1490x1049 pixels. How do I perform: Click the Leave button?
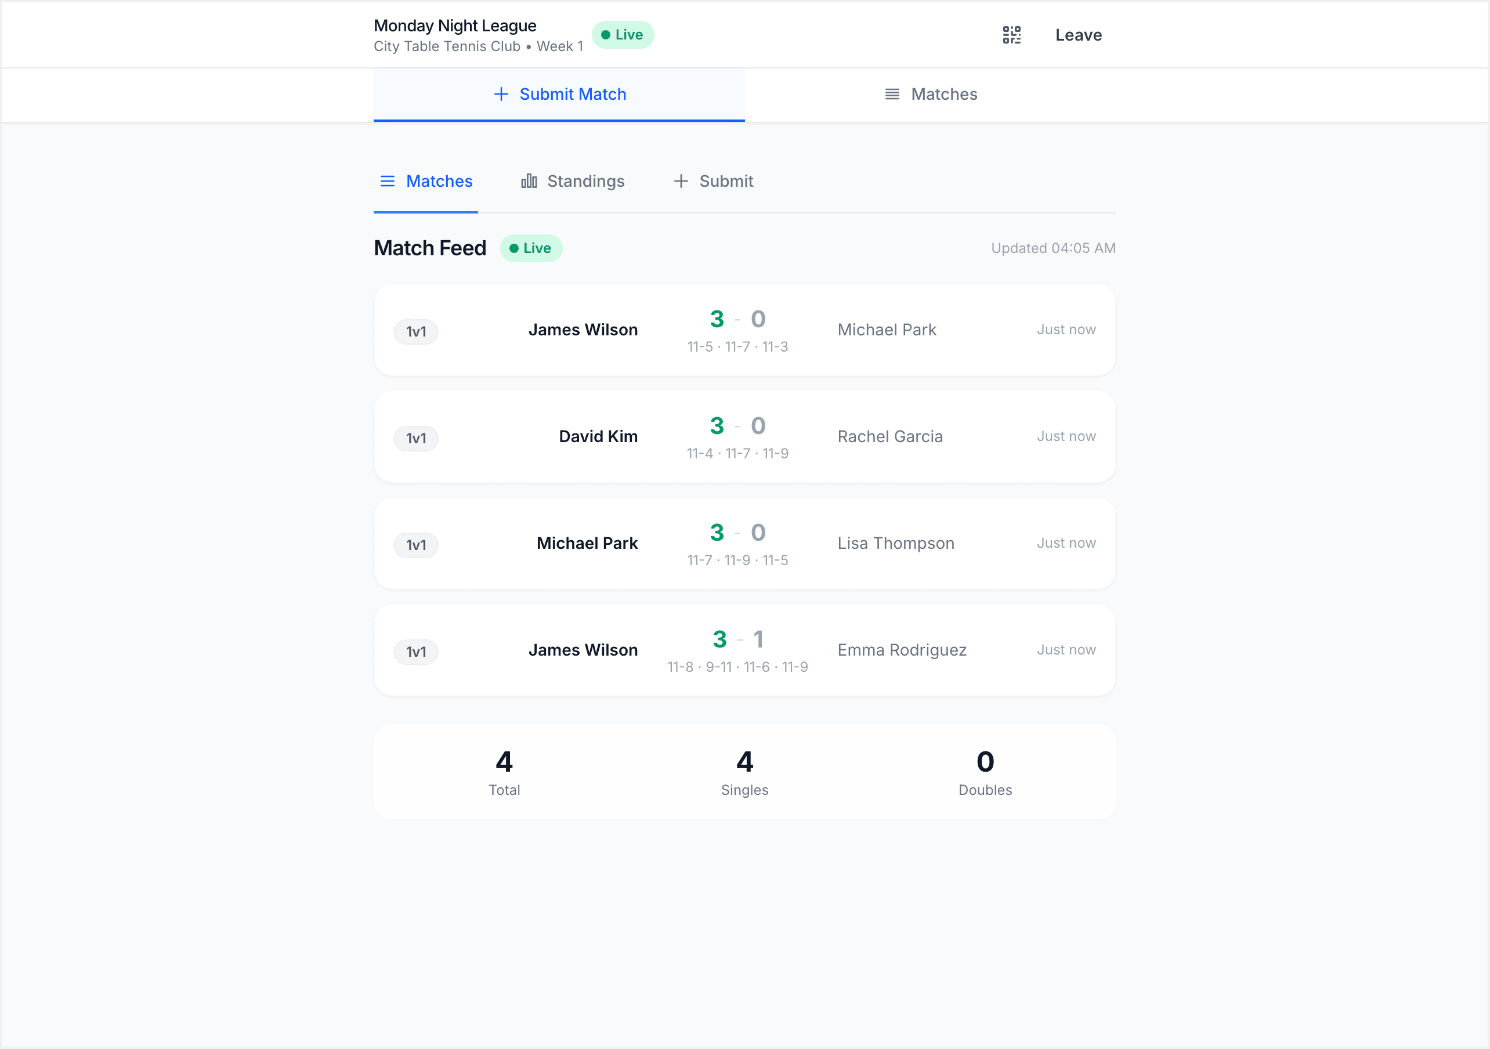click(1078, 35)
